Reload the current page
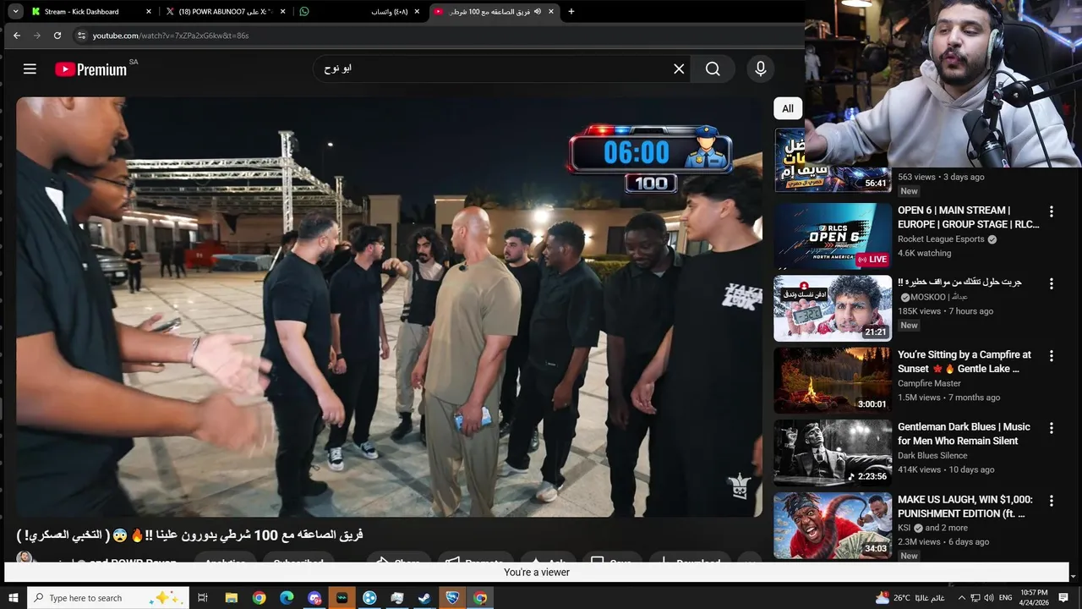This screenshot has height=609, width=1082. coord(57,36)
